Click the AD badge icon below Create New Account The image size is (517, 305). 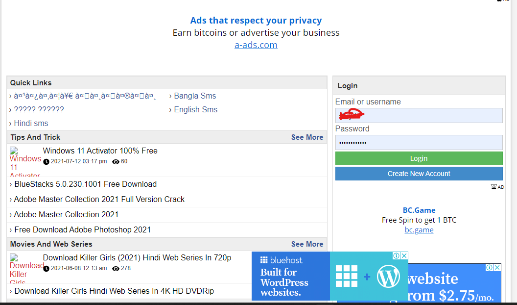pos(497,187)
